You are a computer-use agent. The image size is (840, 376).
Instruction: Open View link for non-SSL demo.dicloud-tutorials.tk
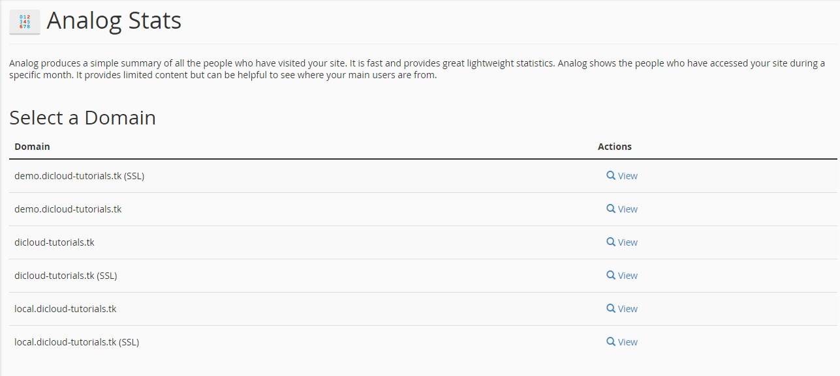pyautogui.click(x=628, y=209)
